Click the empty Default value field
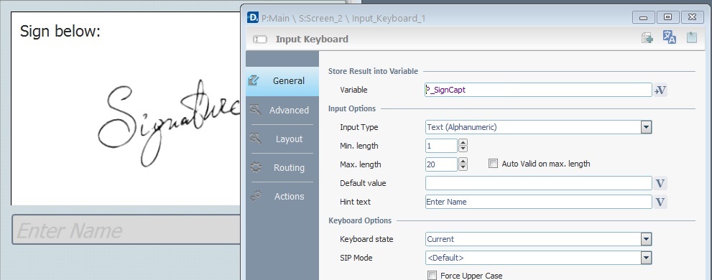This screenshot has width=712, height=280. click(x=538, y=183)
